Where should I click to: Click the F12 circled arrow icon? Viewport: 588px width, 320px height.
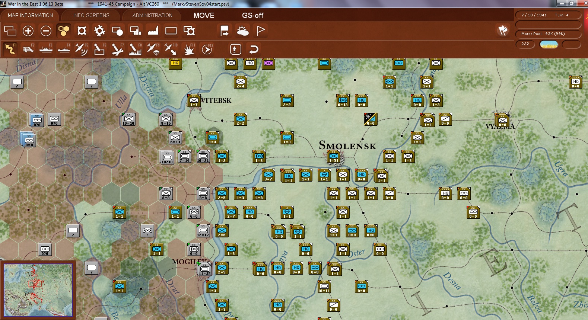click(x=207, y=49)
